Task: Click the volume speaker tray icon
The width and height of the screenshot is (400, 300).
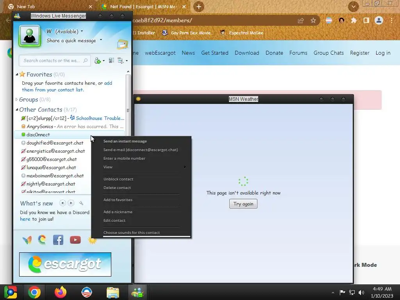Action: point(361,293)
